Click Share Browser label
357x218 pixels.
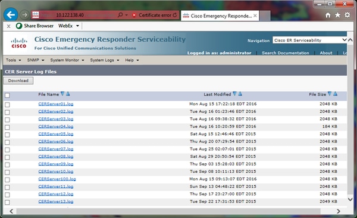tap(39, 26)
